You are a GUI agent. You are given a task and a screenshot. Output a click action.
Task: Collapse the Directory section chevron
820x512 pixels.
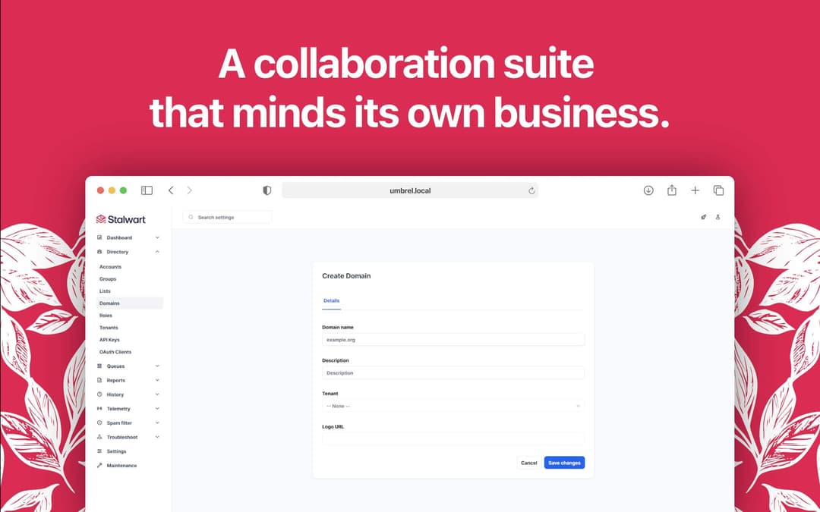pyautogui.click(x=157, y=252)
